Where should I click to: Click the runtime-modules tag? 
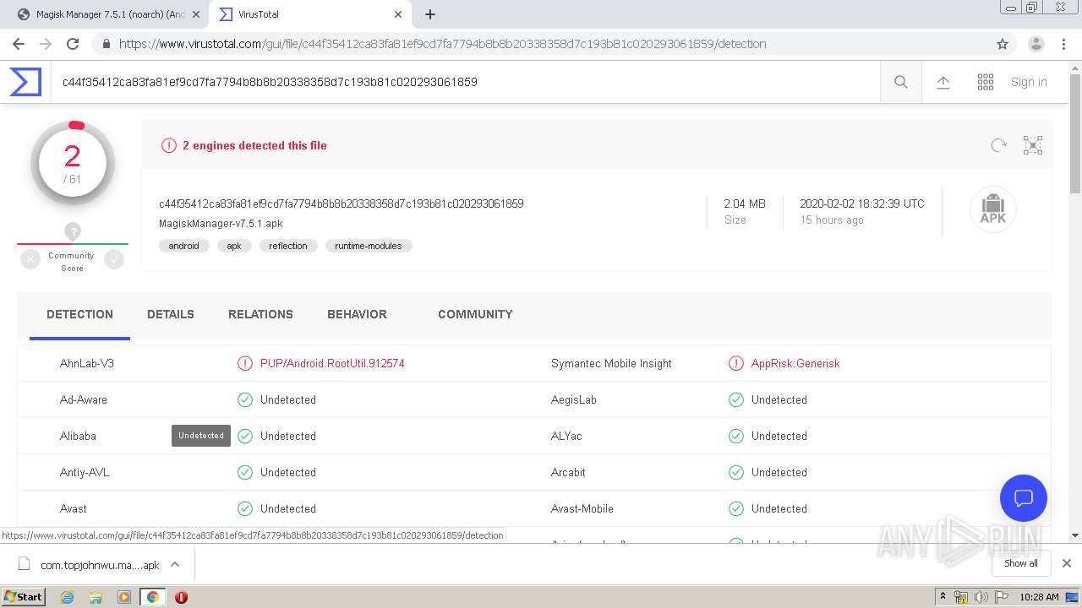pos(369,246)
